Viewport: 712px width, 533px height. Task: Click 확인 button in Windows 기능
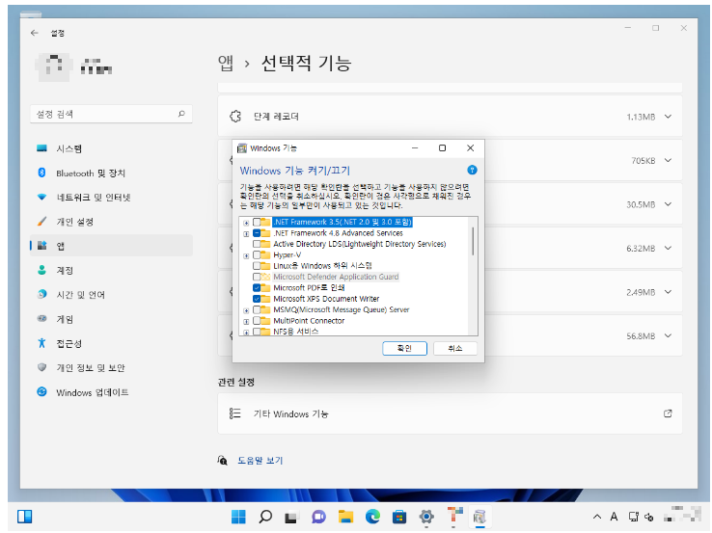click(404, 348)
